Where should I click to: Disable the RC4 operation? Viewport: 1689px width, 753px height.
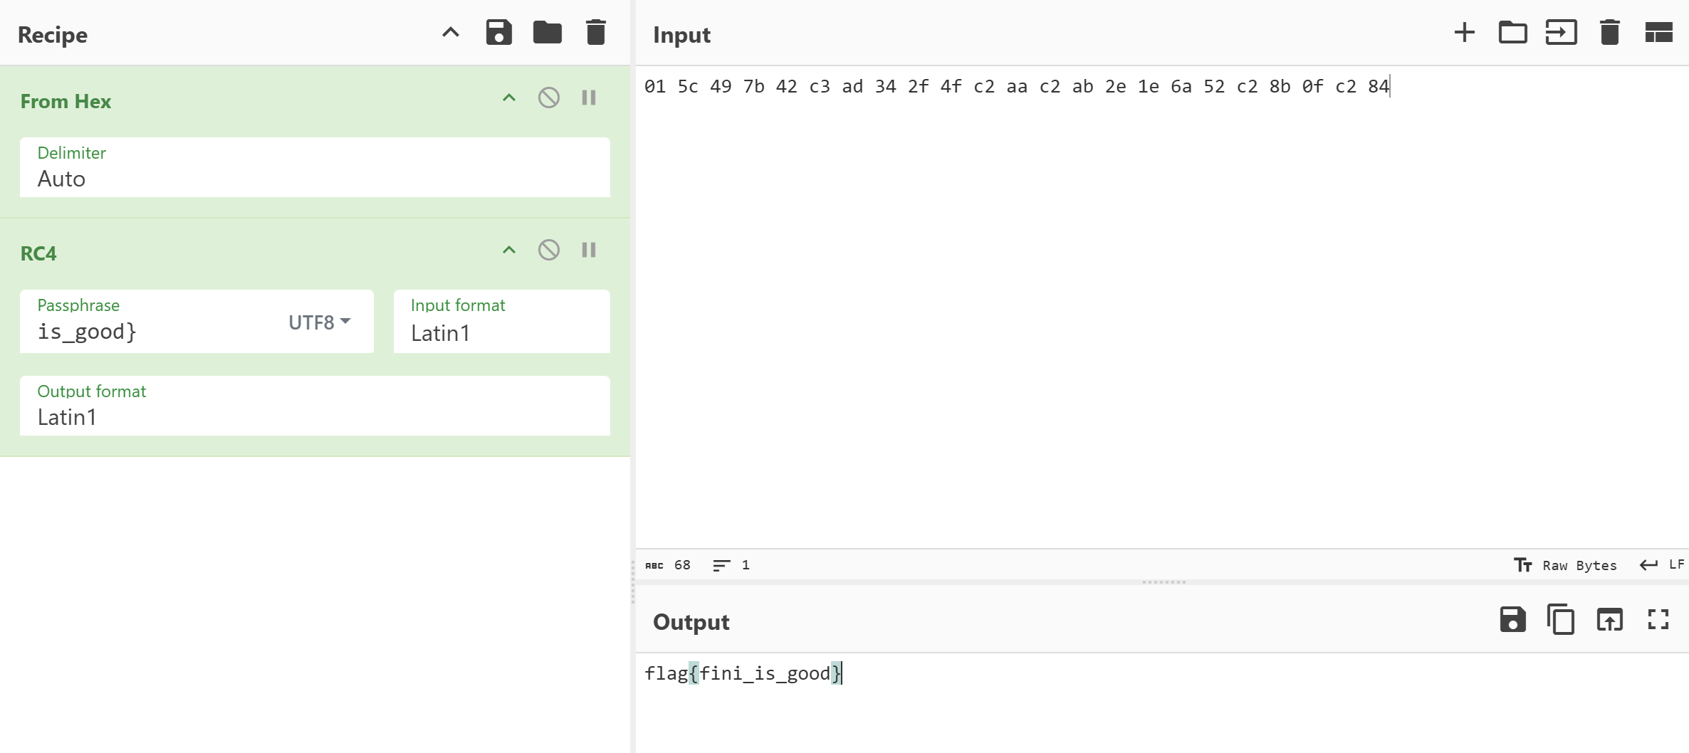pyautogui.click(x=548, y=251)
